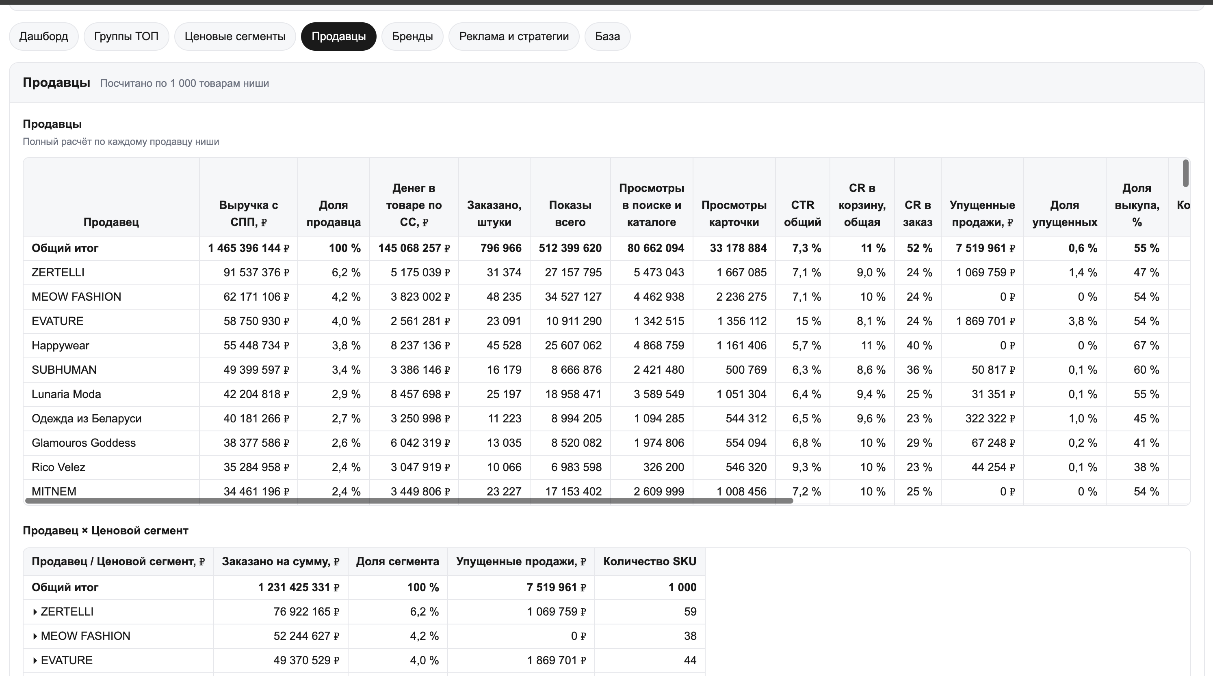Click the Общий итог row in sellers table
The width and height of the screenshot is (1213, 676).
[x=606, y=248]
